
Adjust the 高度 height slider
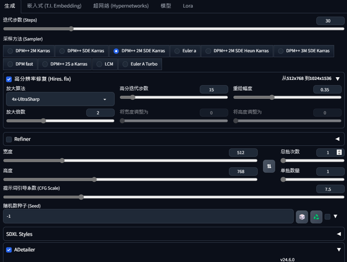130,180
